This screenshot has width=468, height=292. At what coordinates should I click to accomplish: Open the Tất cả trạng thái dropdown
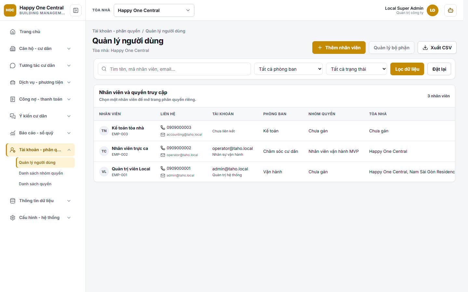[x=357, y=69]
